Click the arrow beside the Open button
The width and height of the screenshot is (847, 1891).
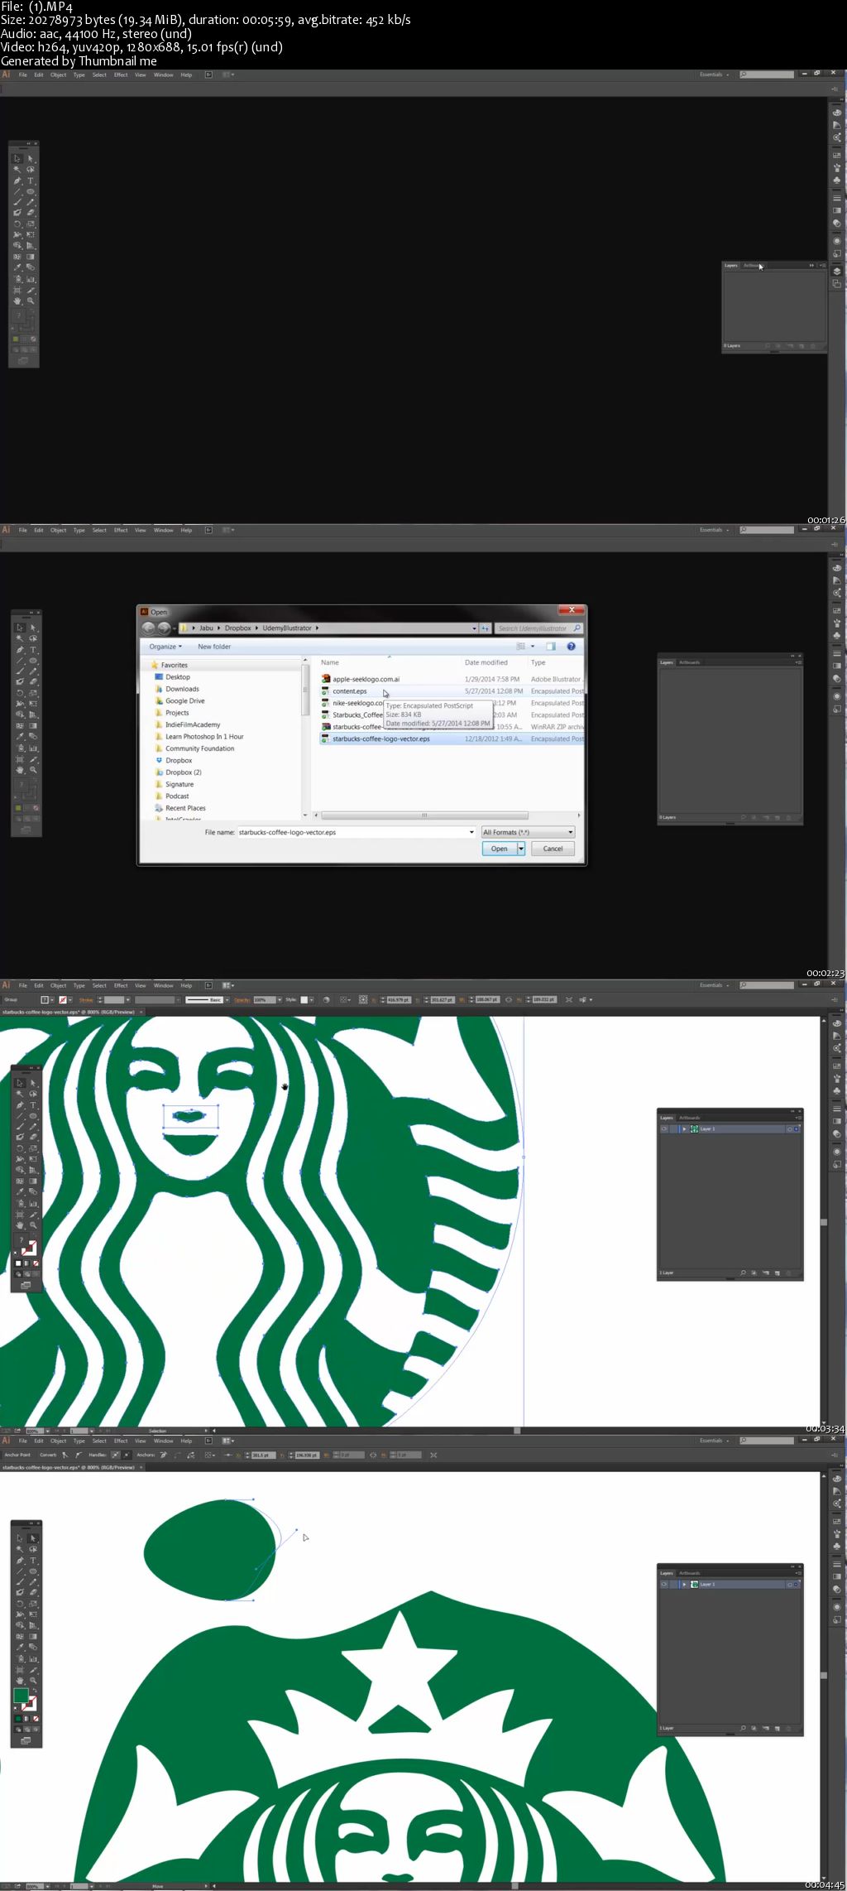(x=521, y=849)
